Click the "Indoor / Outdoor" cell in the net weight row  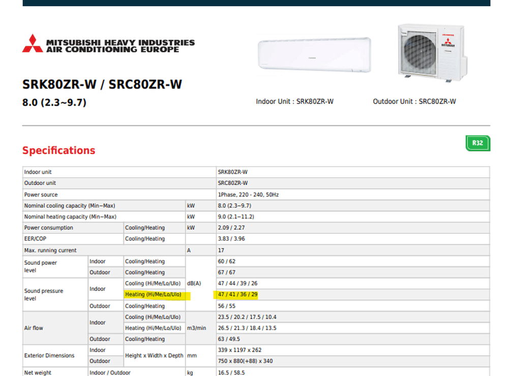pyautogui.click(x=110, y=373)
